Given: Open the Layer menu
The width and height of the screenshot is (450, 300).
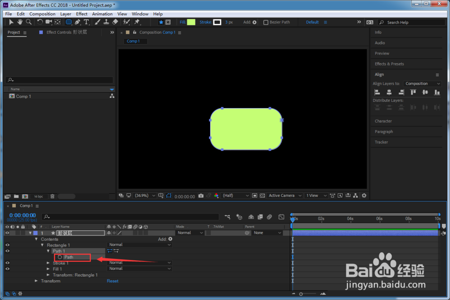Looking at the screenshot, I should coord(65,14).
